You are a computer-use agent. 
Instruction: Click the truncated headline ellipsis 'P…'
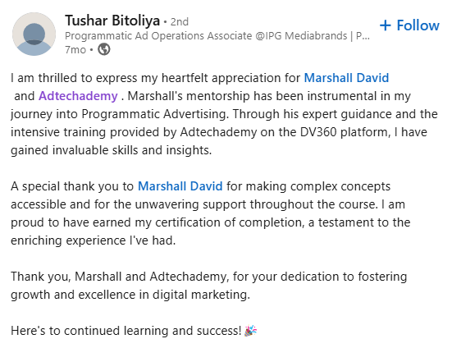[x=363, y=36]
